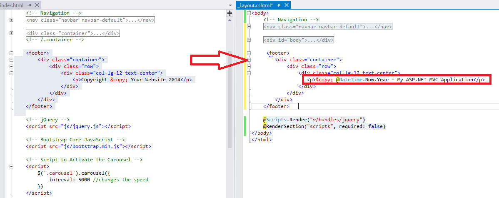Click 'My ASP.NET MVC Application' text
499x198 pixels.
[435, 80]
